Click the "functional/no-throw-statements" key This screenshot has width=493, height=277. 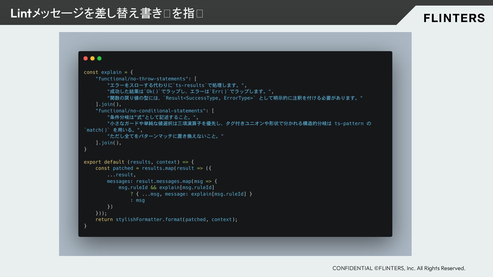tap(142, 79)
